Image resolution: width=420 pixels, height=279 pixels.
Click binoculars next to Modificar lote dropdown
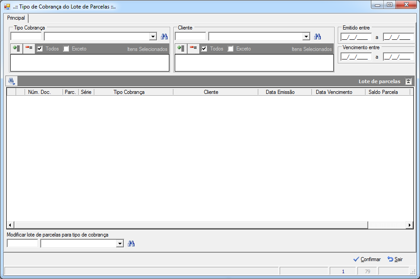tap(131, 243)
